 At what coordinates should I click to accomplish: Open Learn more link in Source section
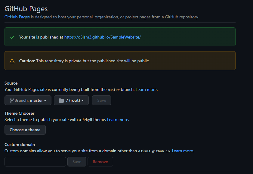click(x=146, y=89)
